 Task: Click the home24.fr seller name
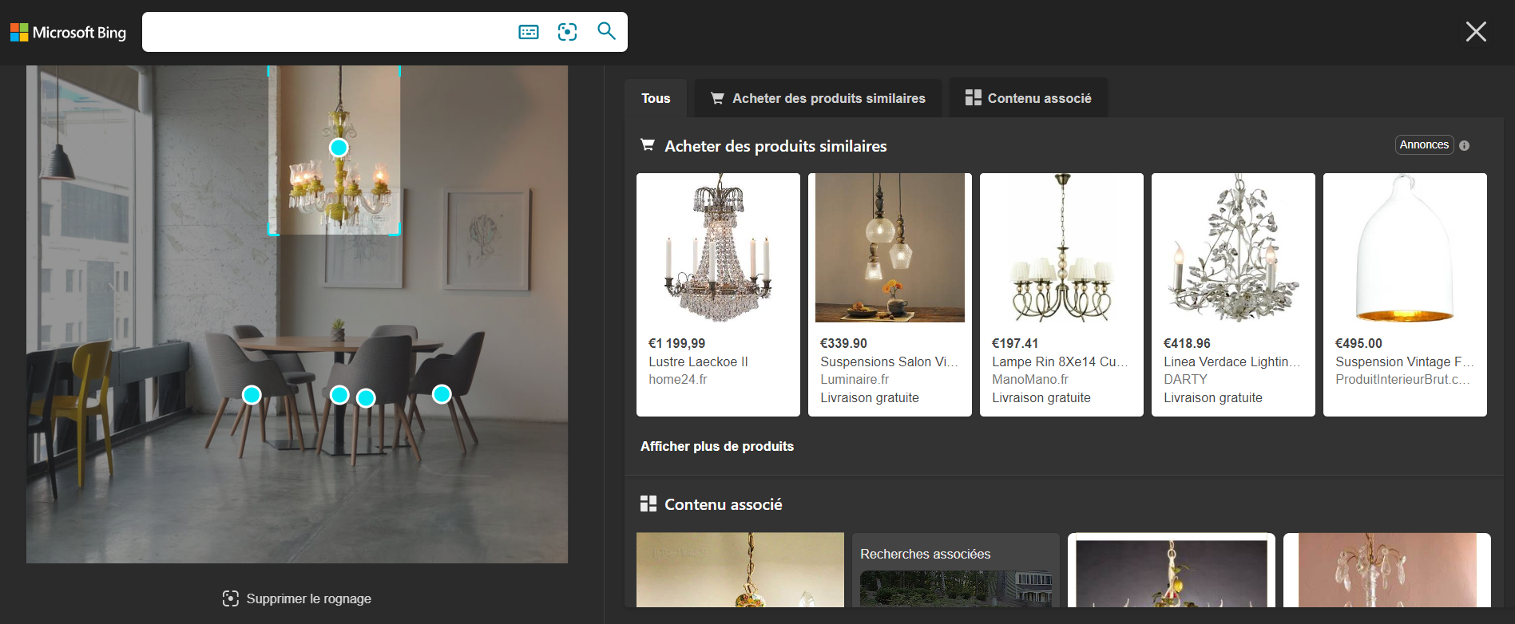click(x=678, y=380)
